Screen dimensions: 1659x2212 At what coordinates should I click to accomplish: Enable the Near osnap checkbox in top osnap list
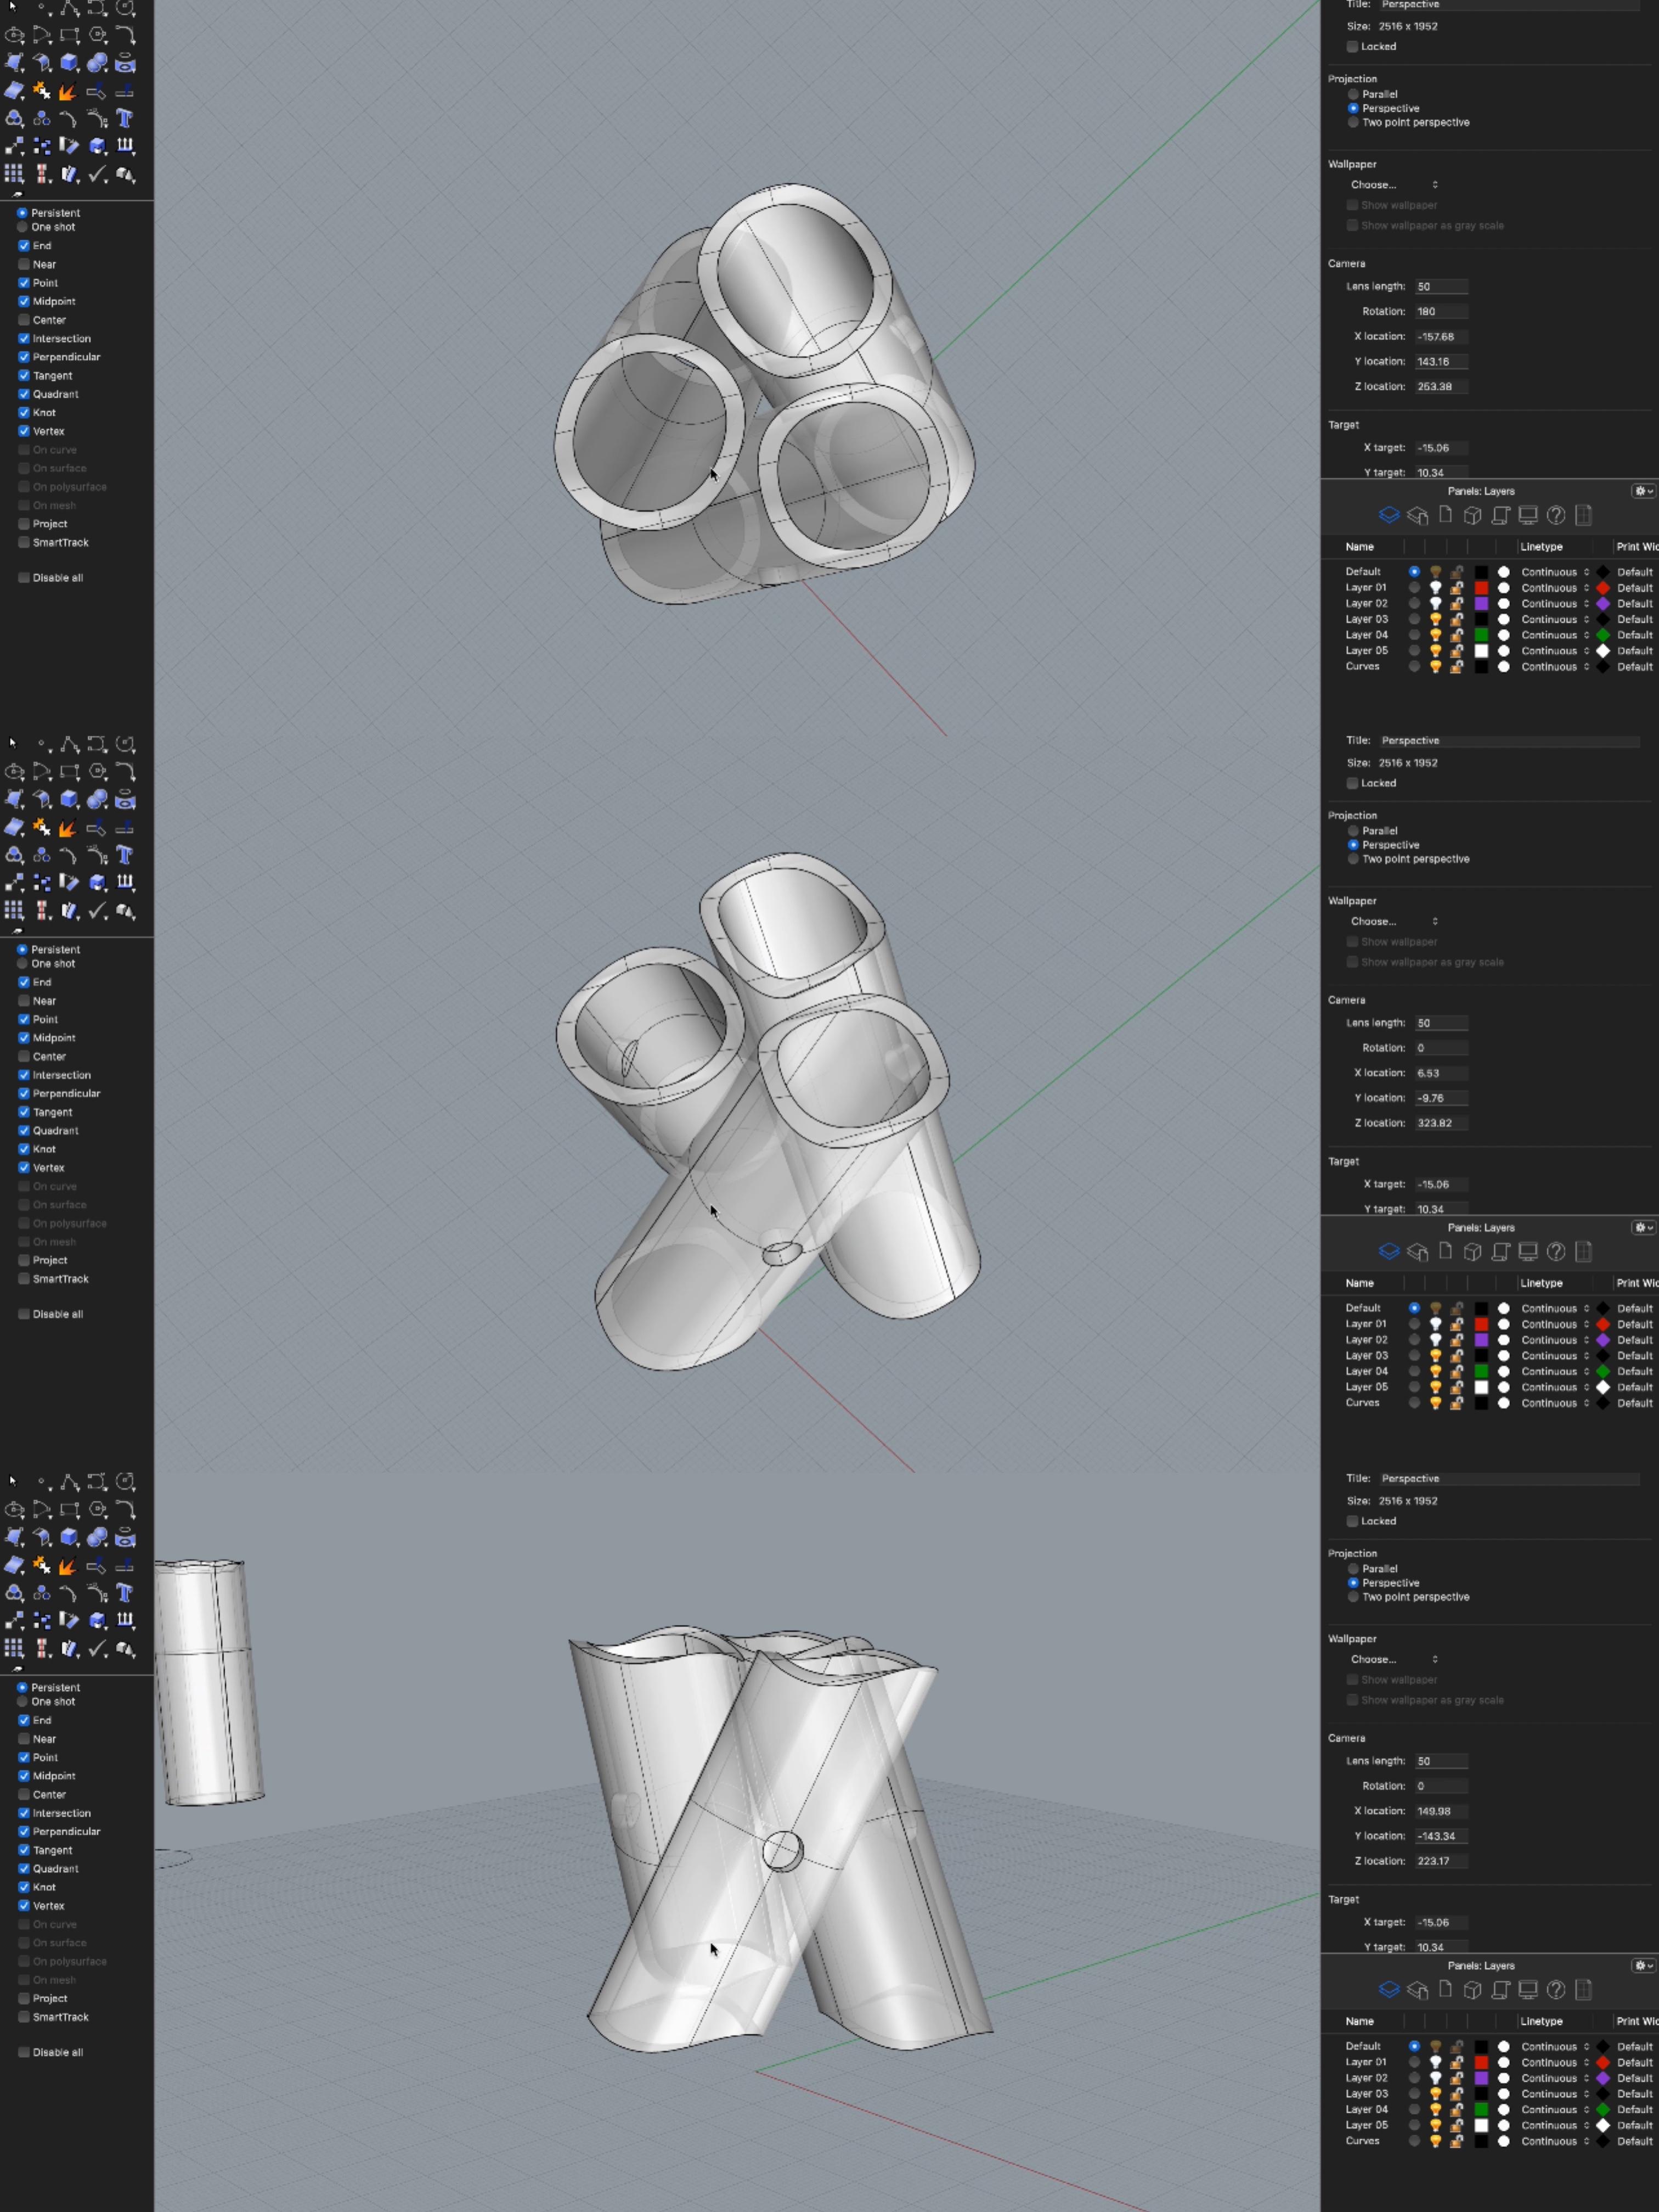click(x=24, y=264)
